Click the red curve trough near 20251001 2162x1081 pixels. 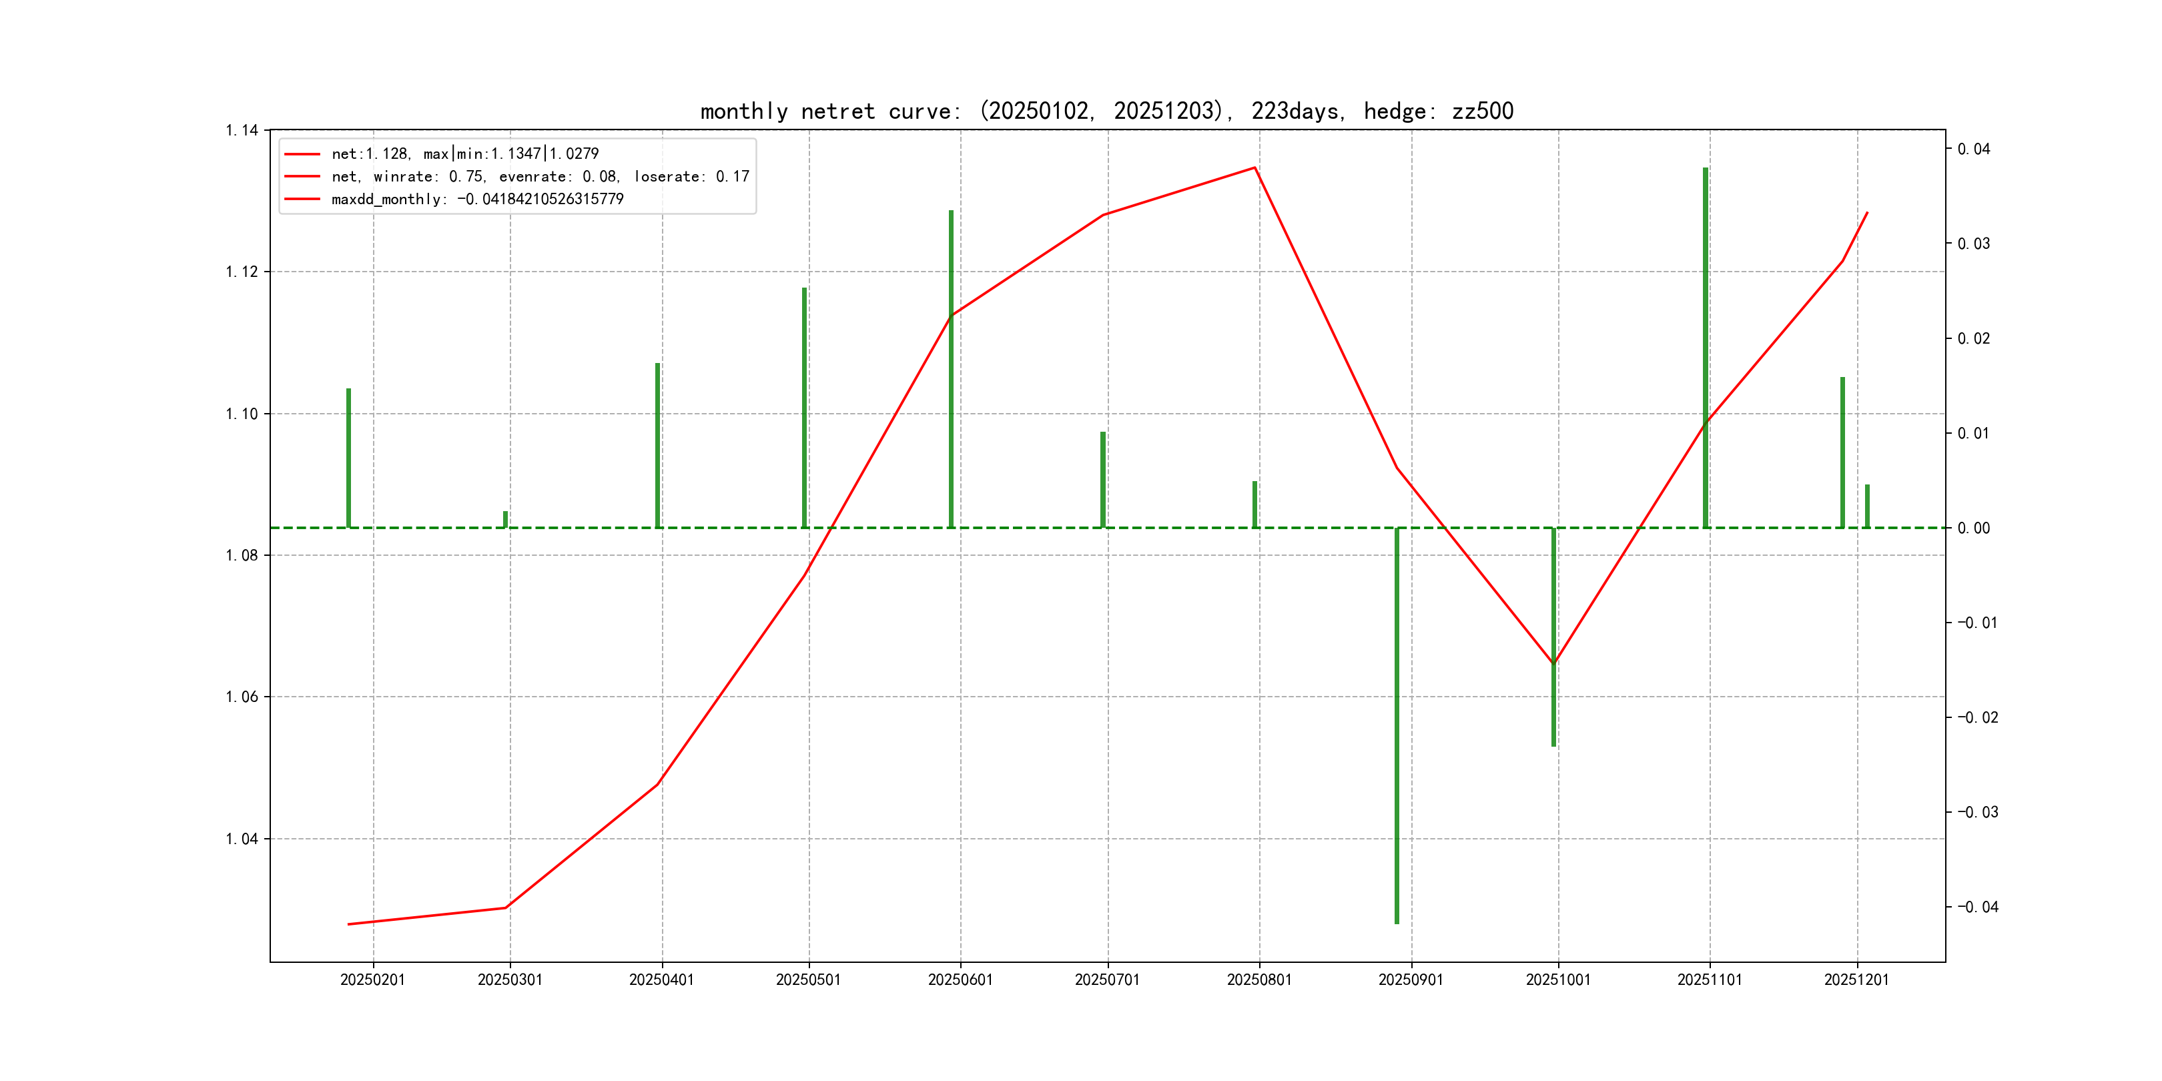click(x=1553, y=663)
